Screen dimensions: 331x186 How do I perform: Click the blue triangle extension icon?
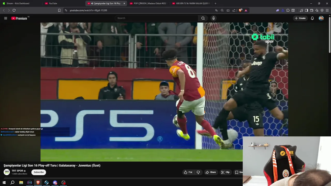pyautogui.click(x=283, y=10)
